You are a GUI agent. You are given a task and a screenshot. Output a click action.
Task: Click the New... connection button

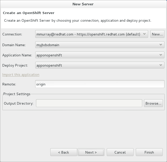pyautogui.click(x=157, y=34)
